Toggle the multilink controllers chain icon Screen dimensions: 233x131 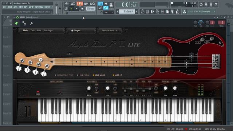pyautogui.click(x=106, y=8)
